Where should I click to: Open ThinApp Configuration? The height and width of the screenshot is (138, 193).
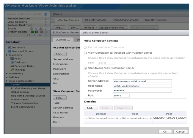coord(24,103)
